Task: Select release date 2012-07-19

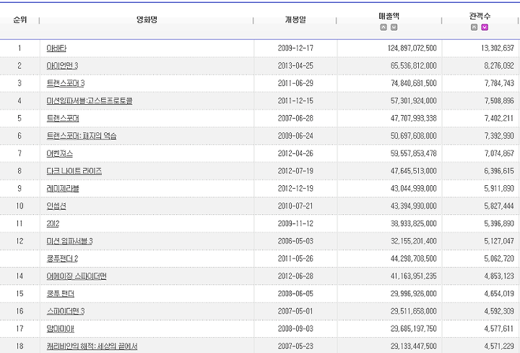Action: tap(295, 171)
